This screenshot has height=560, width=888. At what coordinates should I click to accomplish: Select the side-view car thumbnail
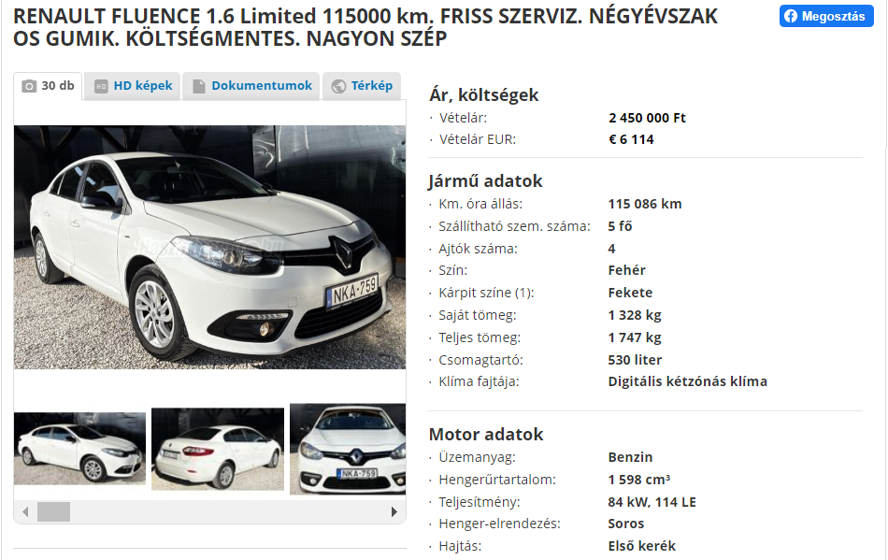tap(79, 449)
